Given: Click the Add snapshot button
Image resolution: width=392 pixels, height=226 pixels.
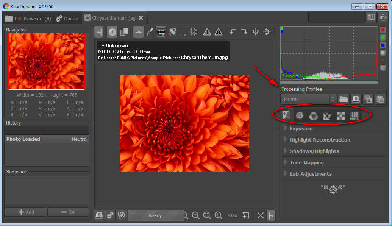Looking at the screenshot, I should [26, 212].
